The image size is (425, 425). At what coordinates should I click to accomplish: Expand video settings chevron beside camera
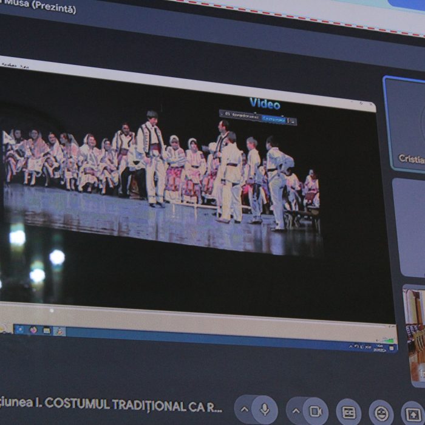point(296,410)
